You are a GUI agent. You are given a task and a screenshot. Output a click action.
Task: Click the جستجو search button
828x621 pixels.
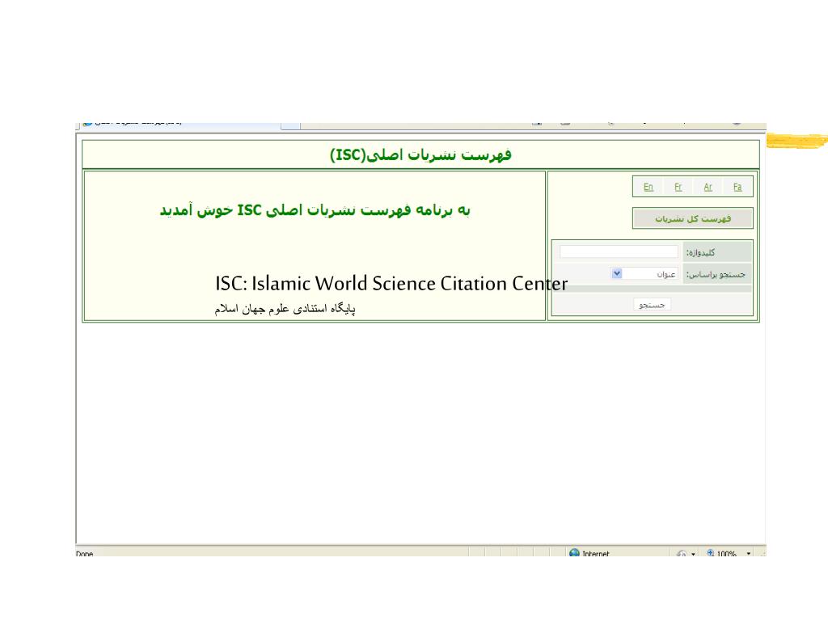pos(653,305)
